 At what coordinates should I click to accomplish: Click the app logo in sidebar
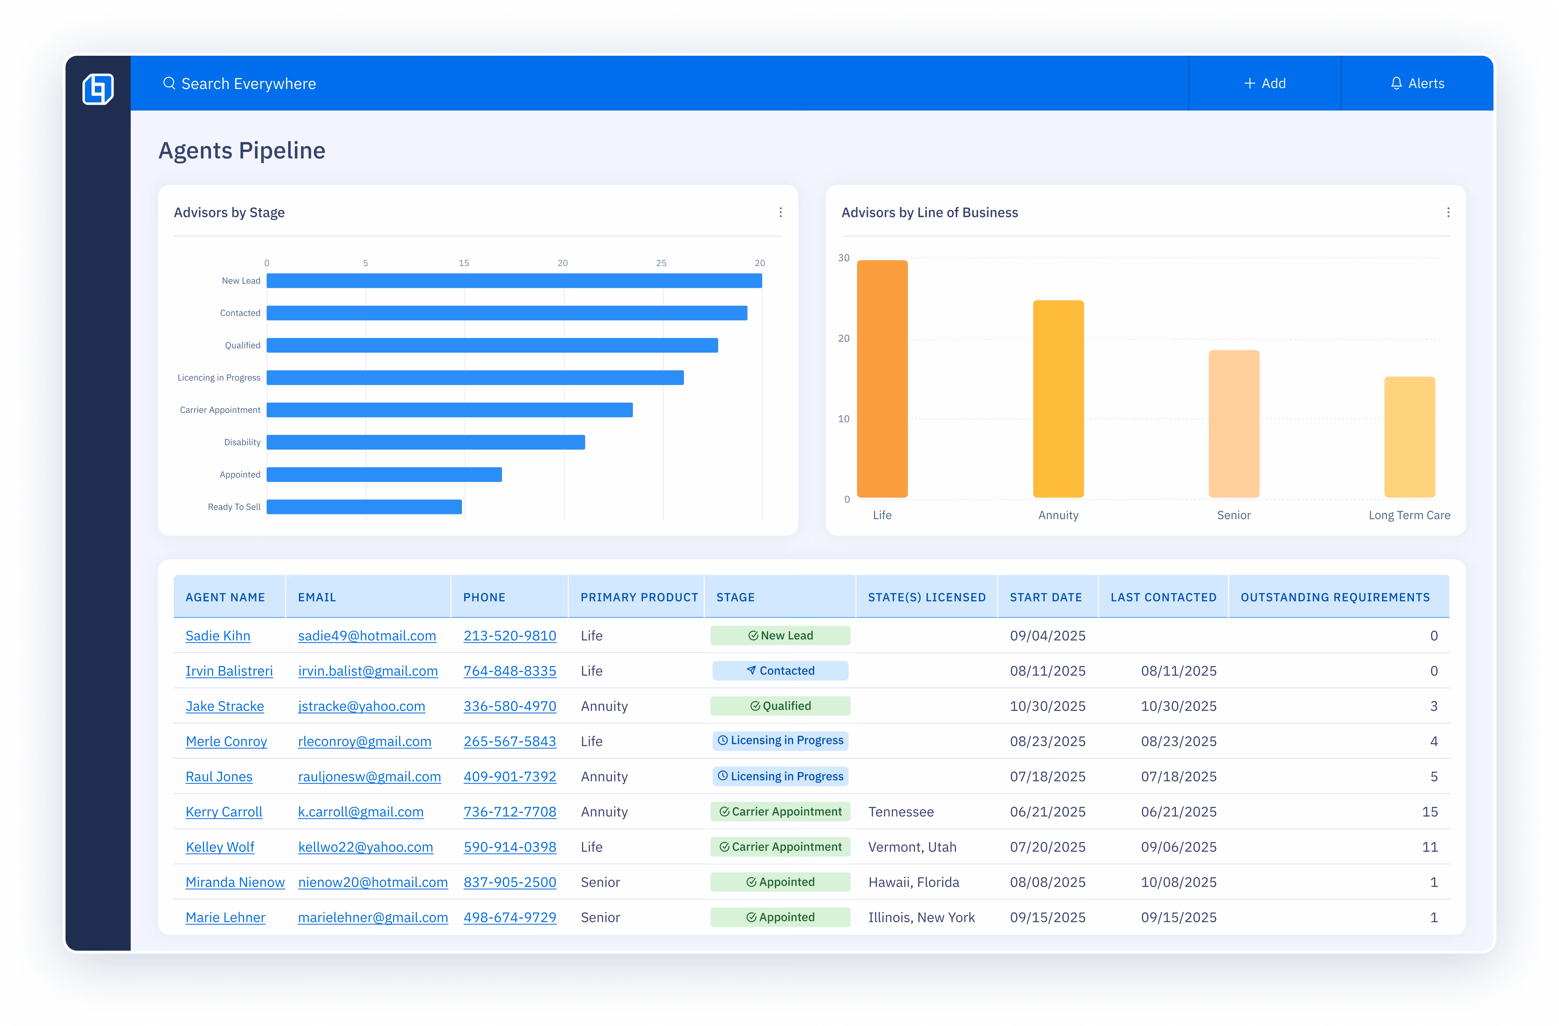point(98,88)
